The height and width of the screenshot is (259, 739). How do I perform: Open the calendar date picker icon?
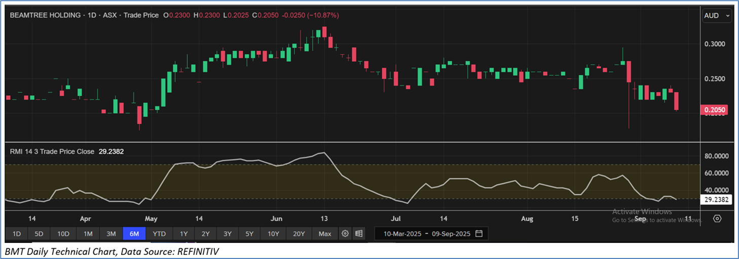pos(479,234)
